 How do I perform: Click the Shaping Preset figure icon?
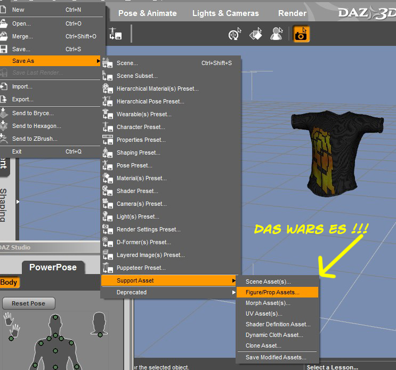pyautogui.click(x=107, y=152)
